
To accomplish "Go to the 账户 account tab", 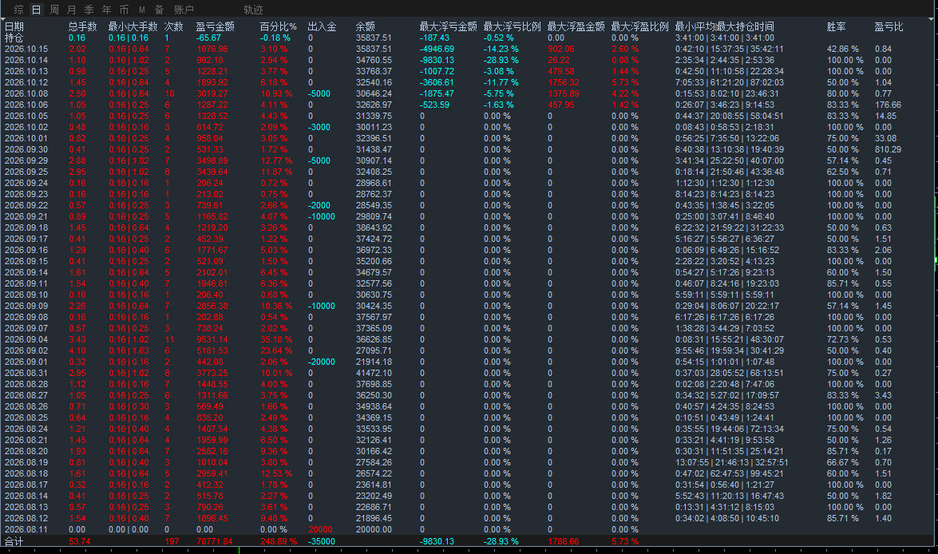I will 184,10.
